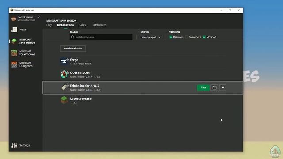This screenshot has width=283, height=159.
Task: Click the Installation name search field
Action: coord(101,37)
